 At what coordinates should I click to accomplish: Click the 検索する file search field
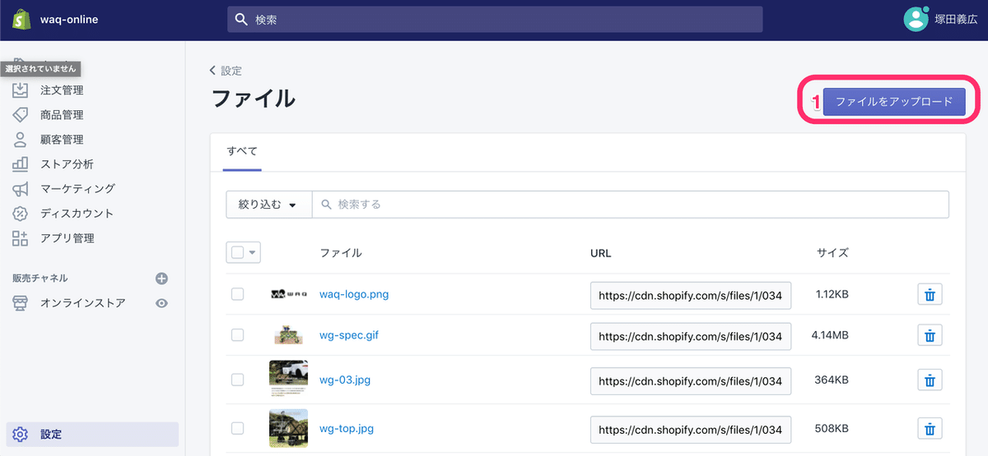630,205
